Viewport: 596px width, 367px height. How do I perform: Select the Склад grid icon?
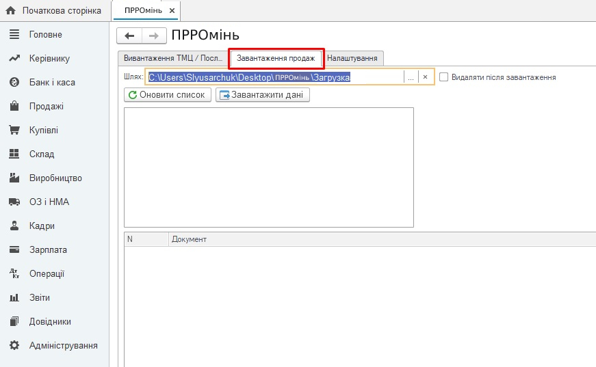tap(14, 154)
